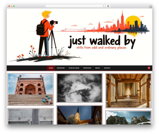Open the grey stone wall bench photo
This screenshot has width=159, height=134.
point(31,116)
